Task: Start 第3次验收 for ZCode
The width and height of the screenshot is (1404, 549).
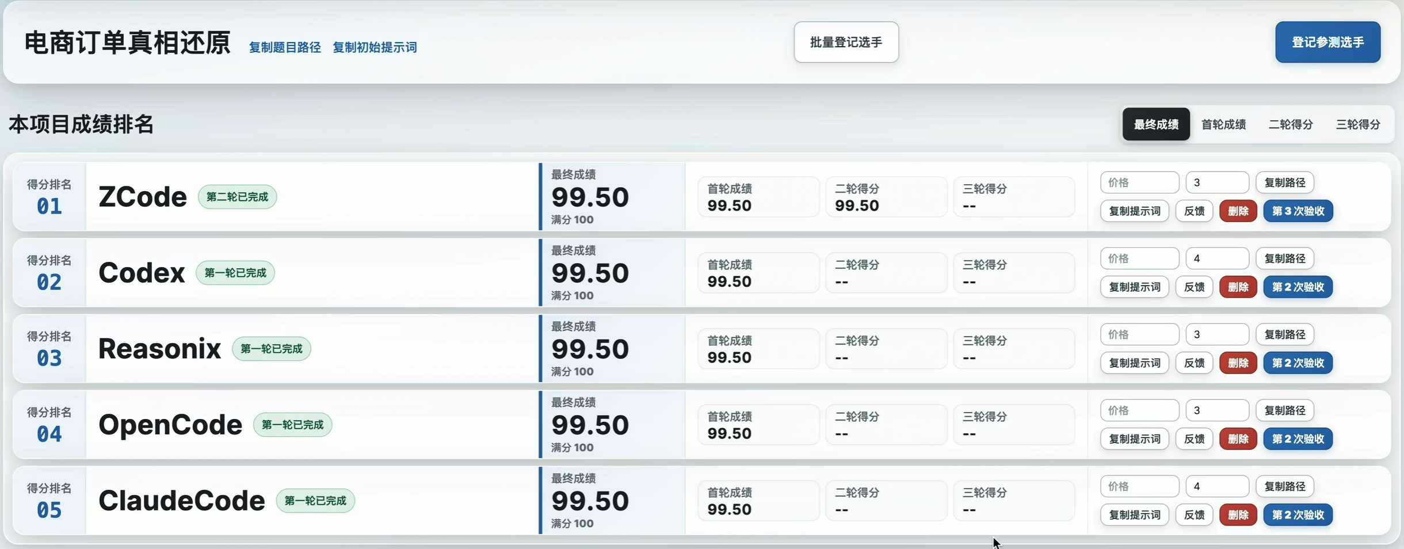Action: [x=1298, y=211]
